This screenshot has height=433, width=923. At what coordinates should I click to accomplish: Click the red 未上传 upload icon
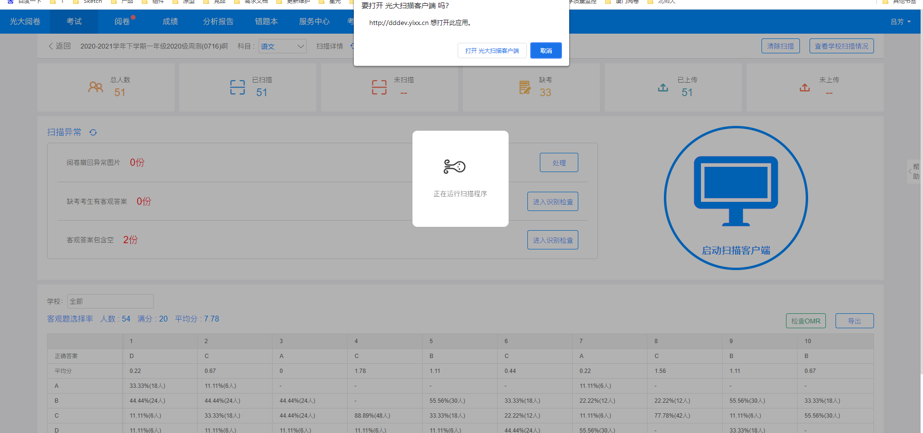click(x=805, y=87)
